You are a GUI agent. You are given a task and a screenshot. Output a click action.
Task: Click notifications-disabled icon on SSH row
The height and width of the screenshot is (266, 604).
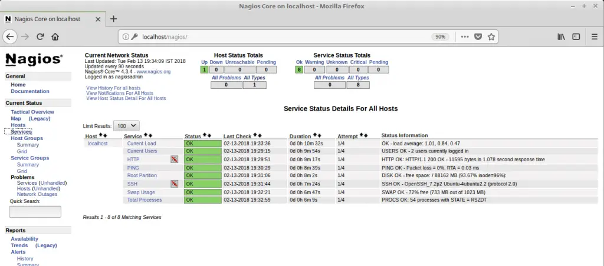[175, 184]
